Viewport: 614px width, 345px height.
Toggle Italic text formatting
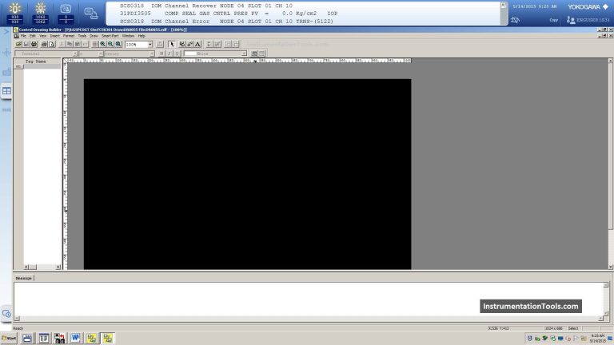[x=167, y=54]
